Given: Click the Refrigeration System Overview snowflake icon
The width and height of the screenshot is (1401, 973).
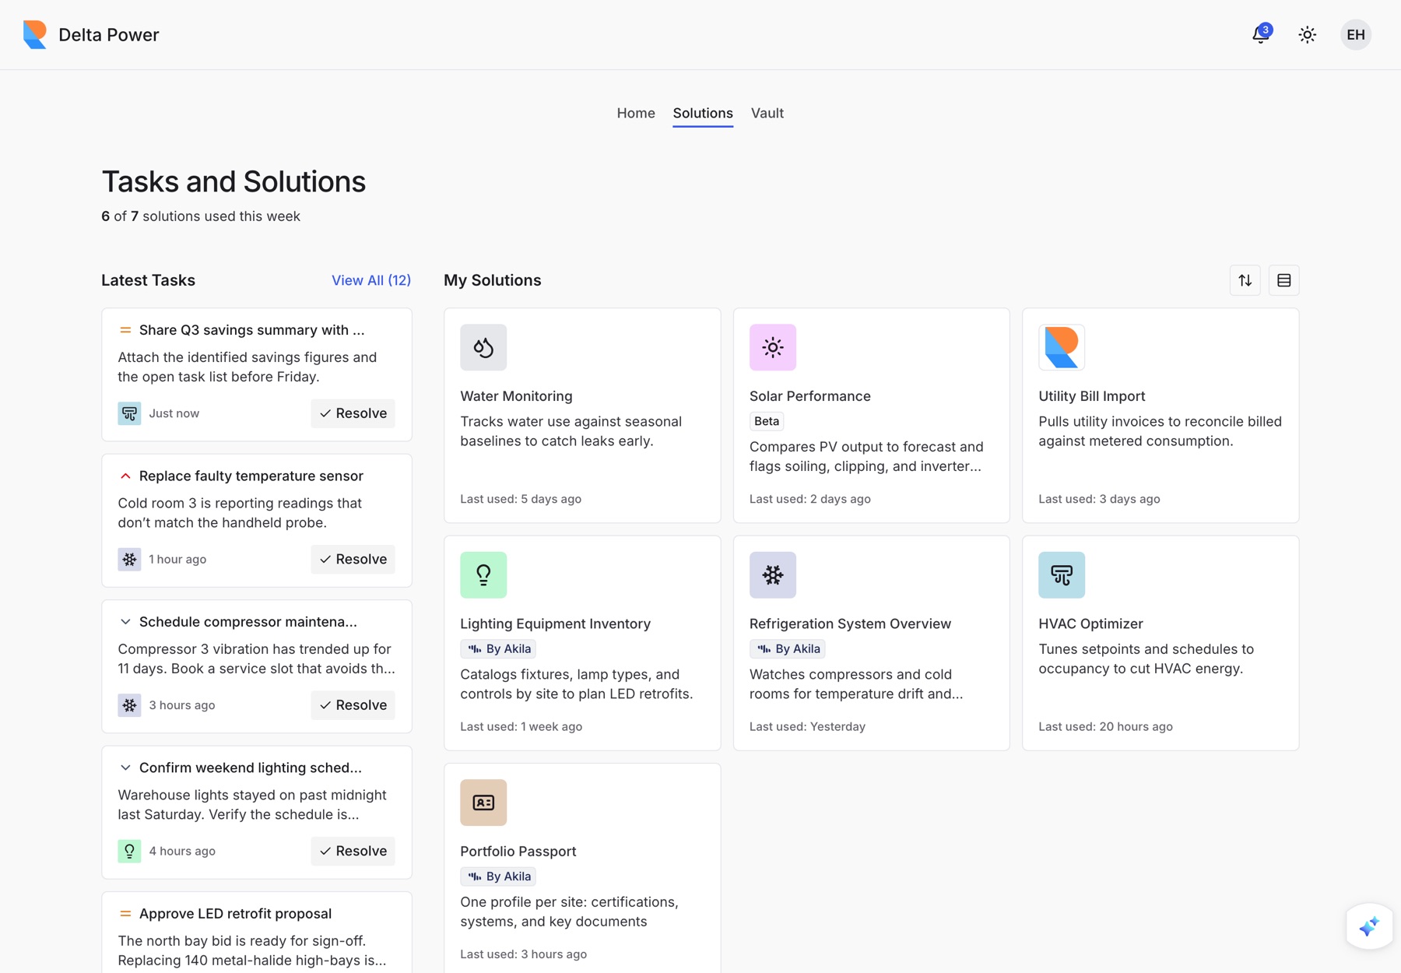Looking at the screenshot, I should (773, 575).
